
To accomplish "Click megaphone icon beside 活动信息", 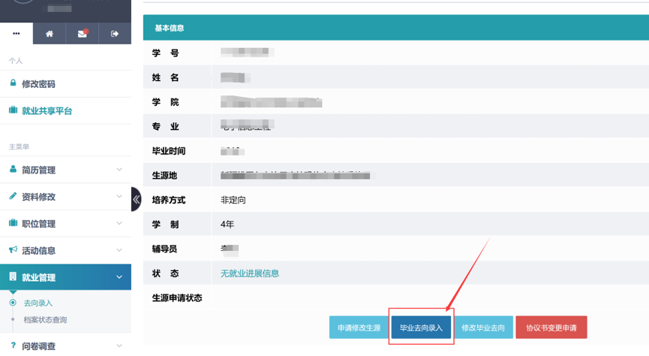I will click(x=14, y=250).
